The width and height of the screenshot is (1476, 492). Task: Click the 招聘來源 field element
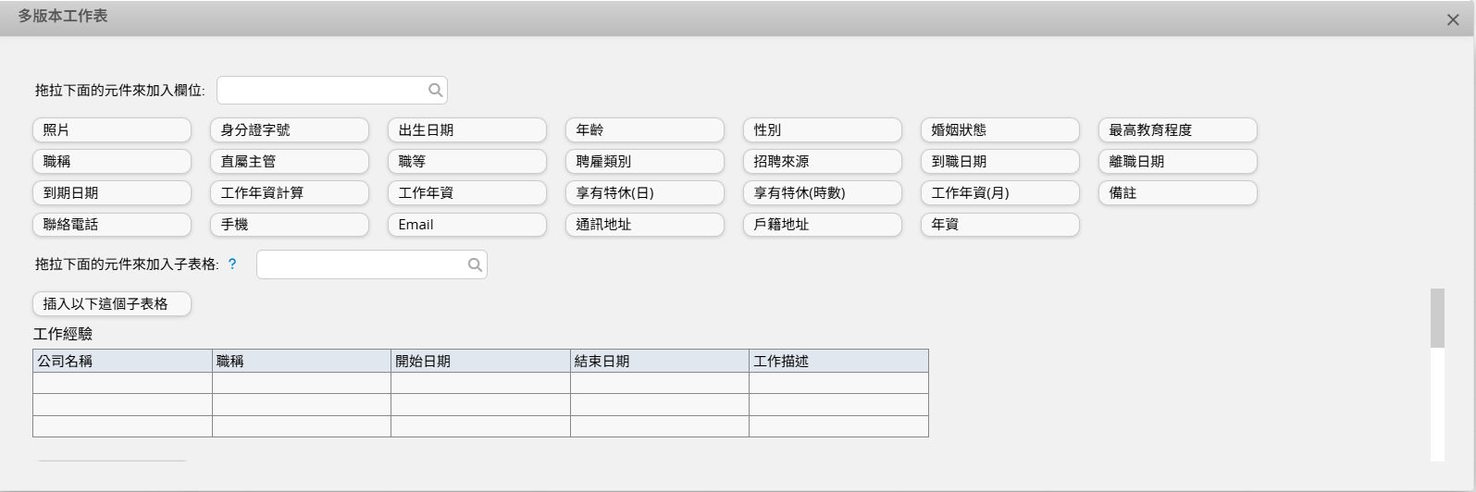(x=823, y=162)
